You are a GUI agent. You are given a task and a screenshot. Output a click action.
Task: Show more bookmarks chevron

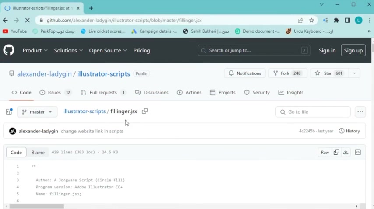pos(369,31)
